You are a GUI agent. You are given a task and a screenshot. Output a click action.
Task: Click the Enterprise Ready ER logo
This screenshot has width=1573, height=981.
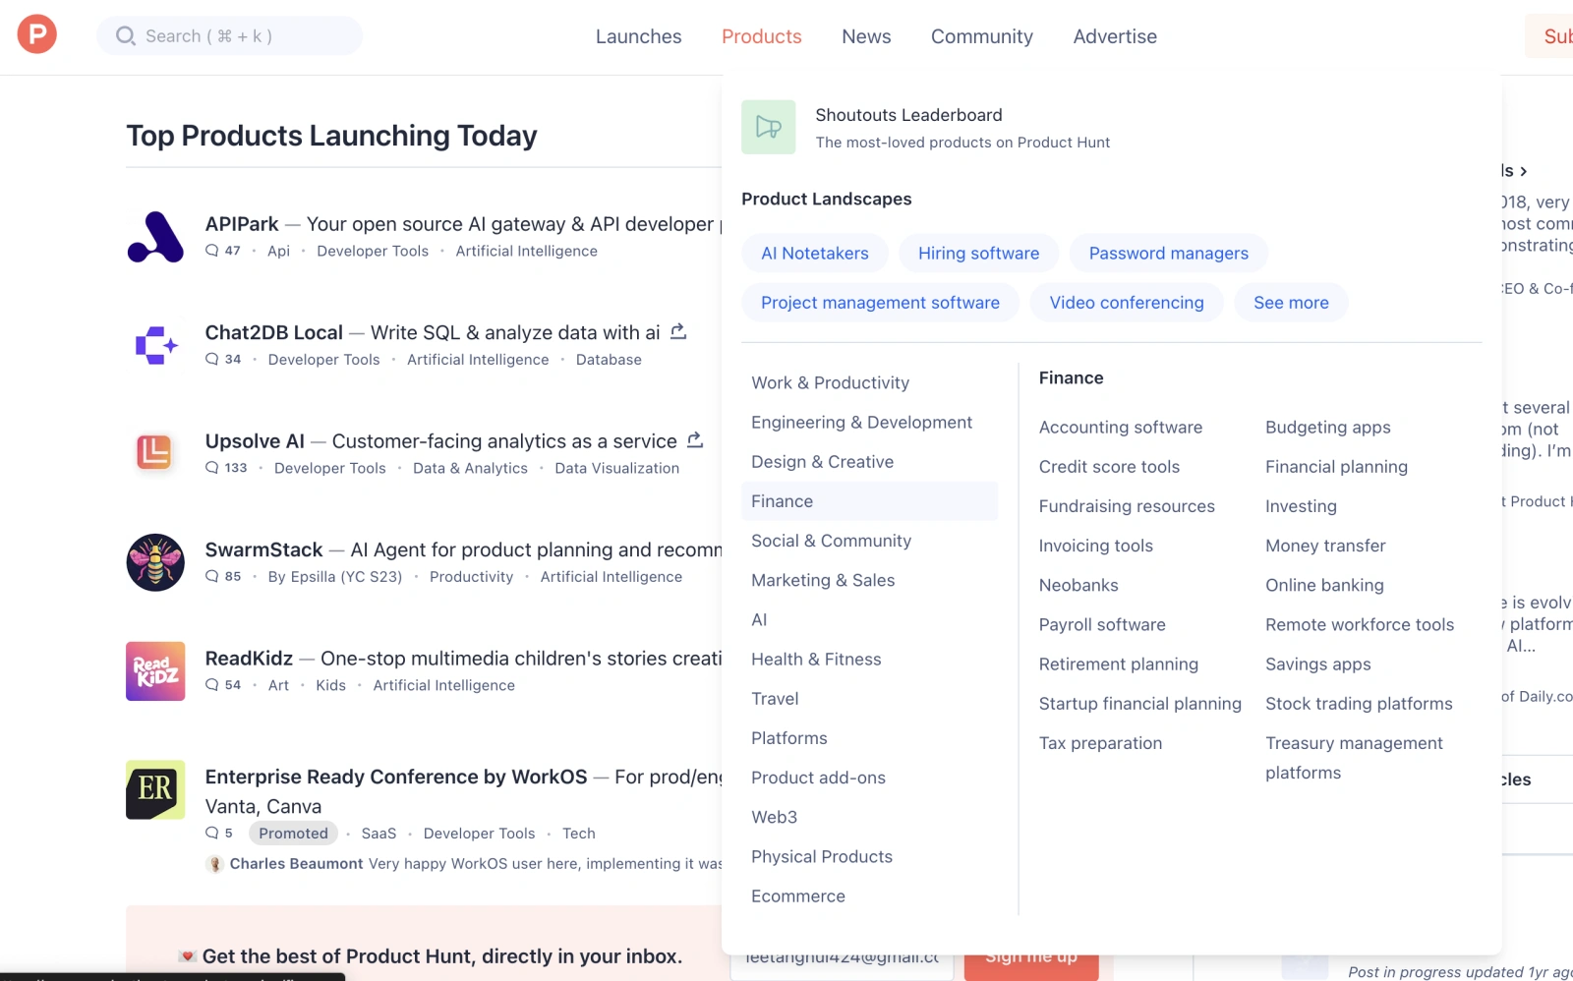coord(155,789)
